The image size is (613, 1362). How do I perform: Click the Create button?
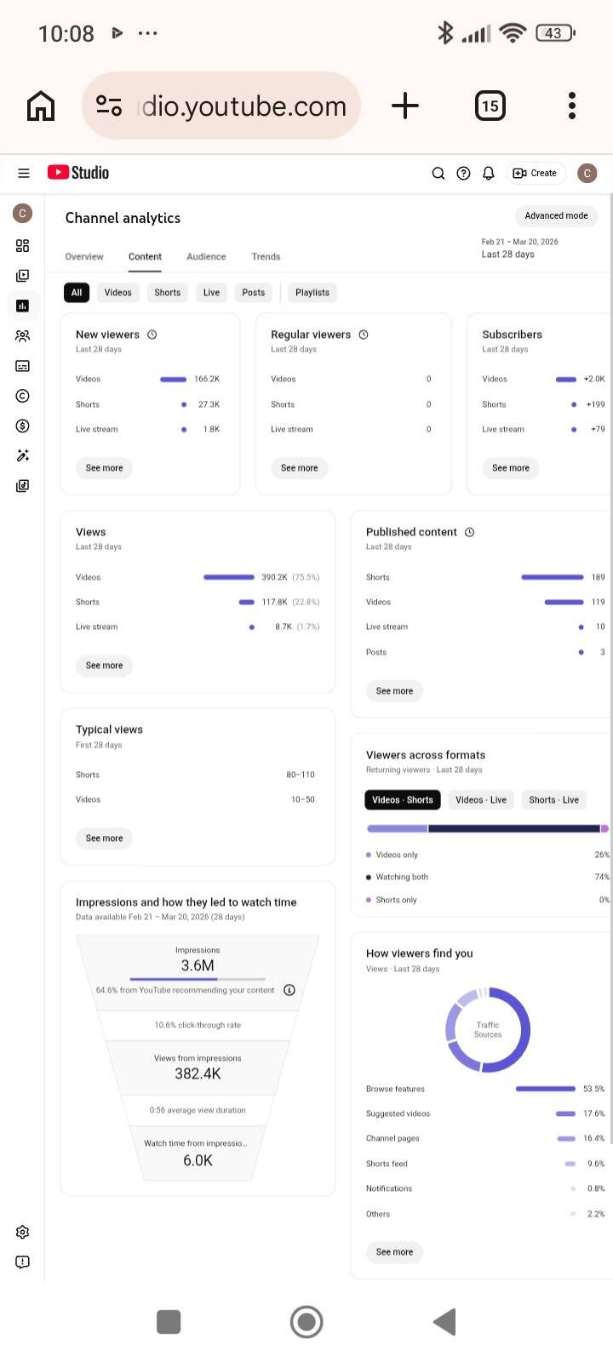[x=535, y=173]
